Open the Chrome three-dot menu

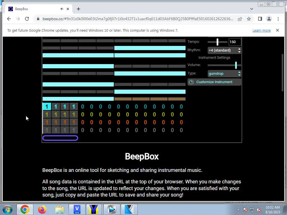click(x=278, y=19)
